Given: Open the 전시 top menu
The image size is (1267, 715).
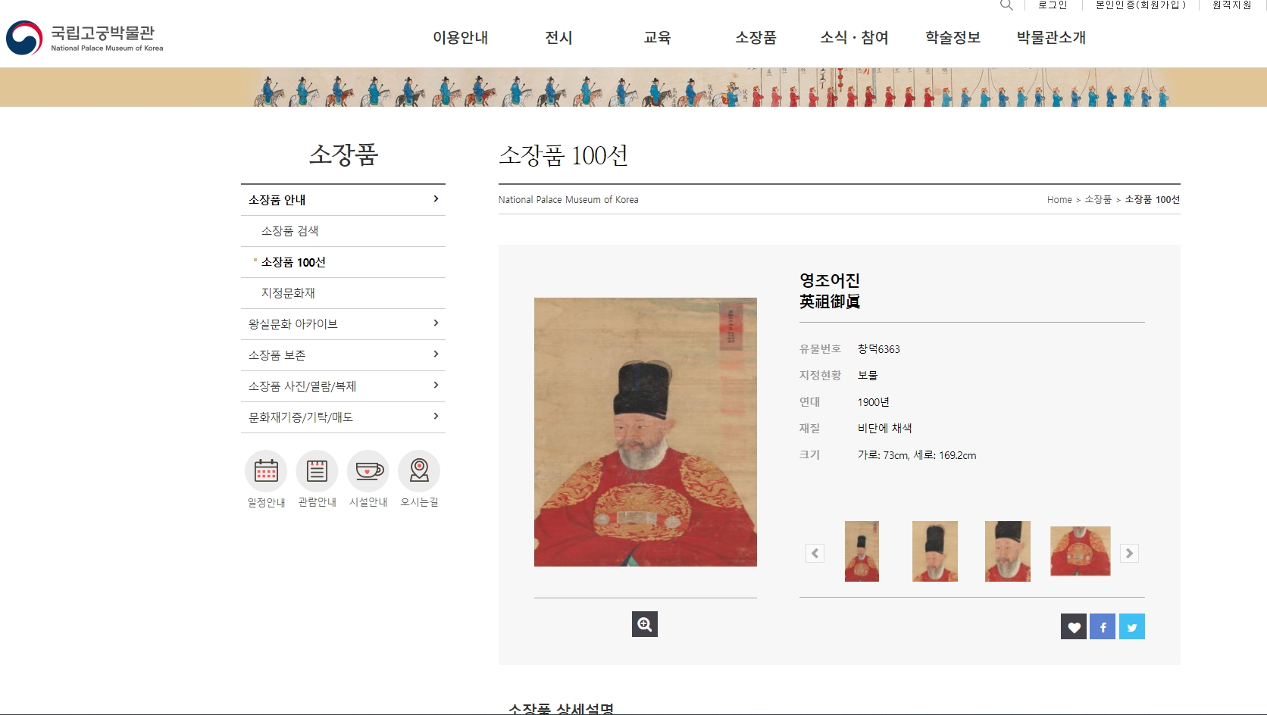Looking at the screenshot, I should click(x=558, y=37).
